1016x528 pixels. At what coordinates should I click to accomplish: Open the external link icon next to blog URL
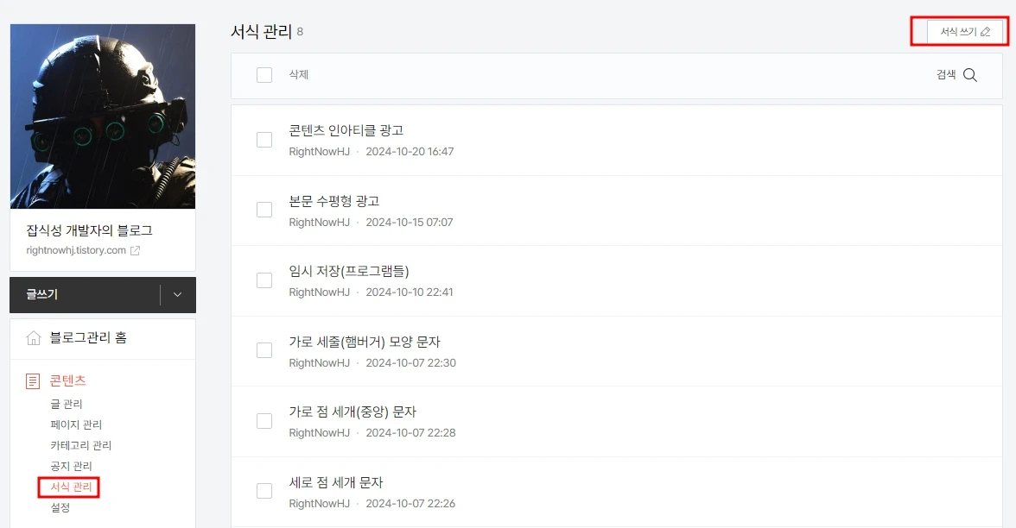click(x=134, y=250)
